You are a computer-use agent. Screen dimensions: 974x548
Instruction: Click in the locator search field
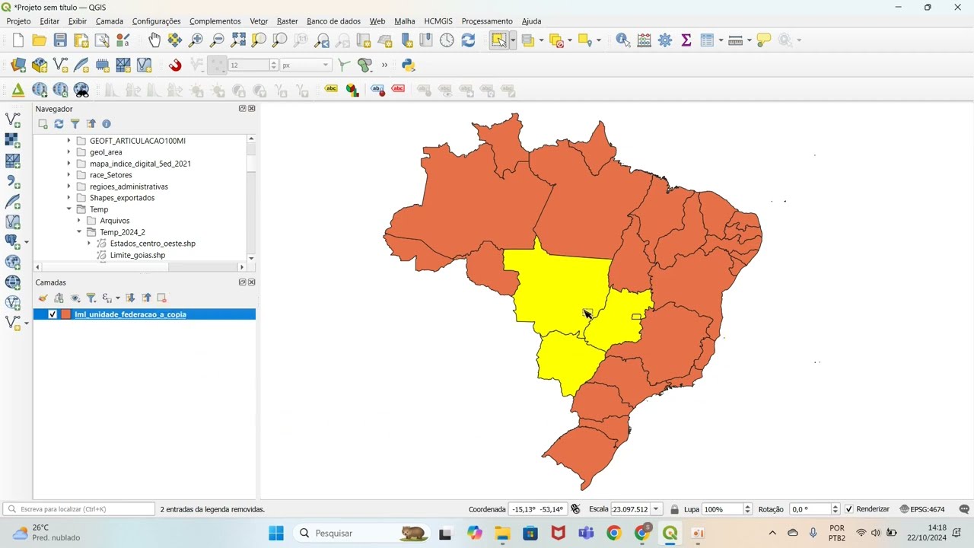[x=79, y=509]
